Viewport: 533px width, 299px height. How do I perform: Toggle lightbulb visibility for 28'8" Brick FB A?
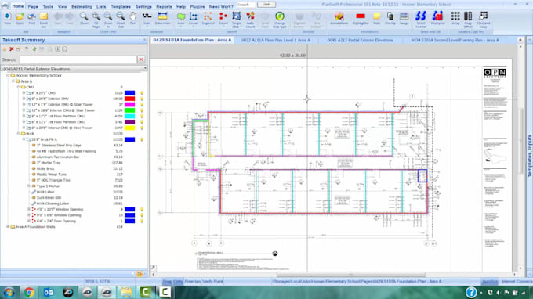(x=142, y=139)
